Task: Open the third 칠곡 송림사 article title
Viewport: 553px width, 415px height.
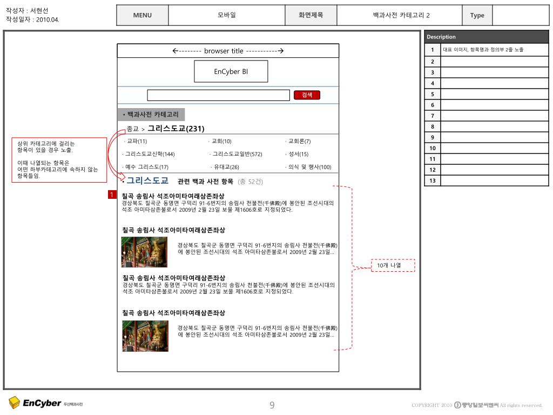Action: pyautogui.click(x=174, y=278)
